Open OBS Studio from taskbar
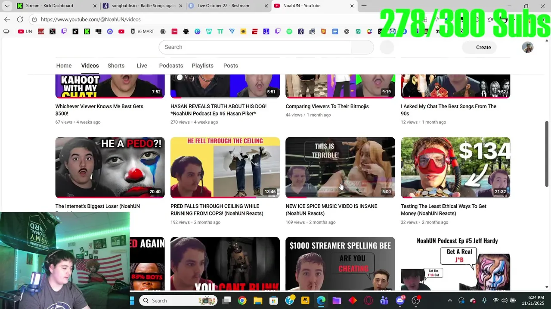The width and height of the screenshot is (551, 309). 416,300
